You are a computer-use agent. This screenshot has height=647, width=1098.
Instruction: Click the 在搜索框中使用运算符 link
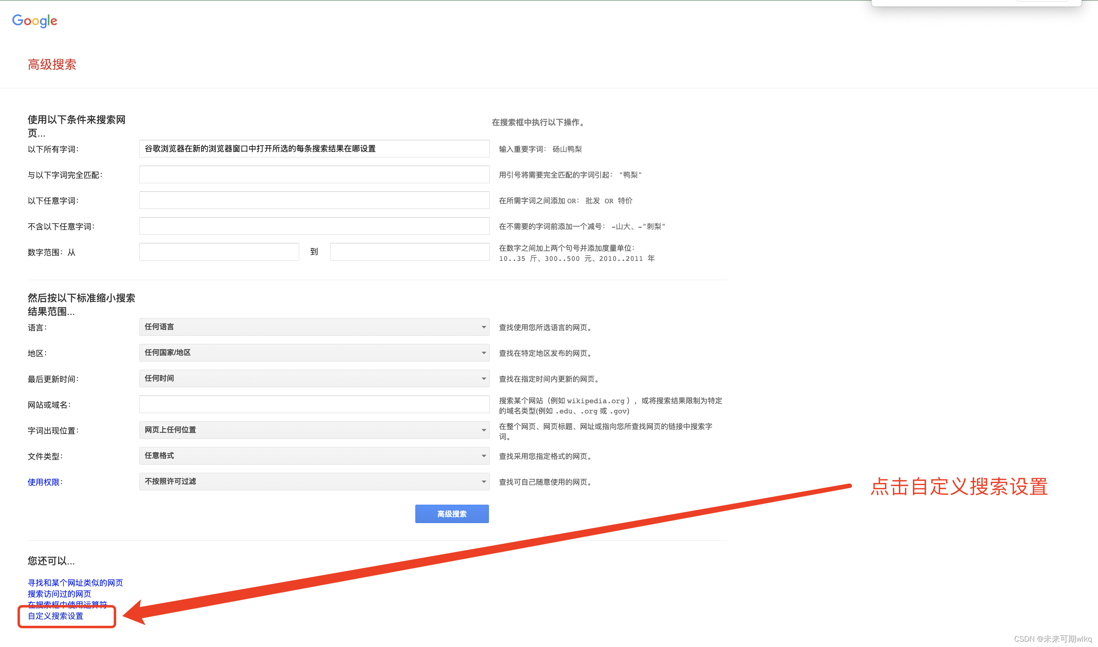click(x=67, y=604)
